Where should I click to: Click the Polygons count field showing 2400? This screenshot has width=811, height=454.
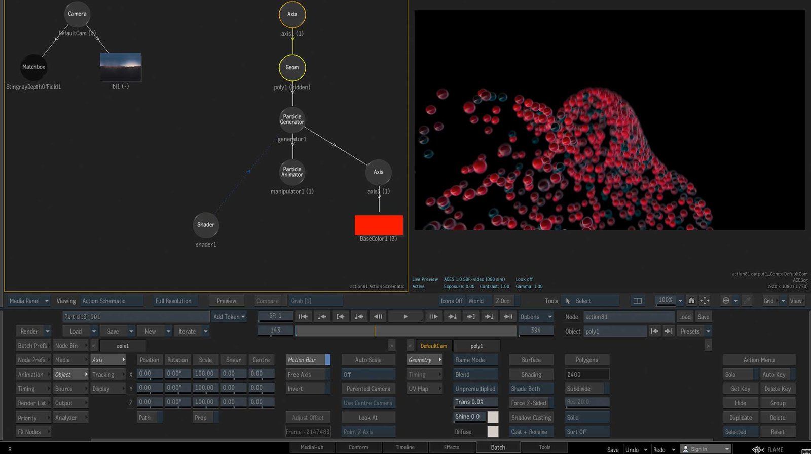pos(586,375)
